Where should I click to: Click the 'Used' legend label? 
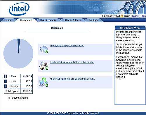pyautogui.click(x=13, y=81)
